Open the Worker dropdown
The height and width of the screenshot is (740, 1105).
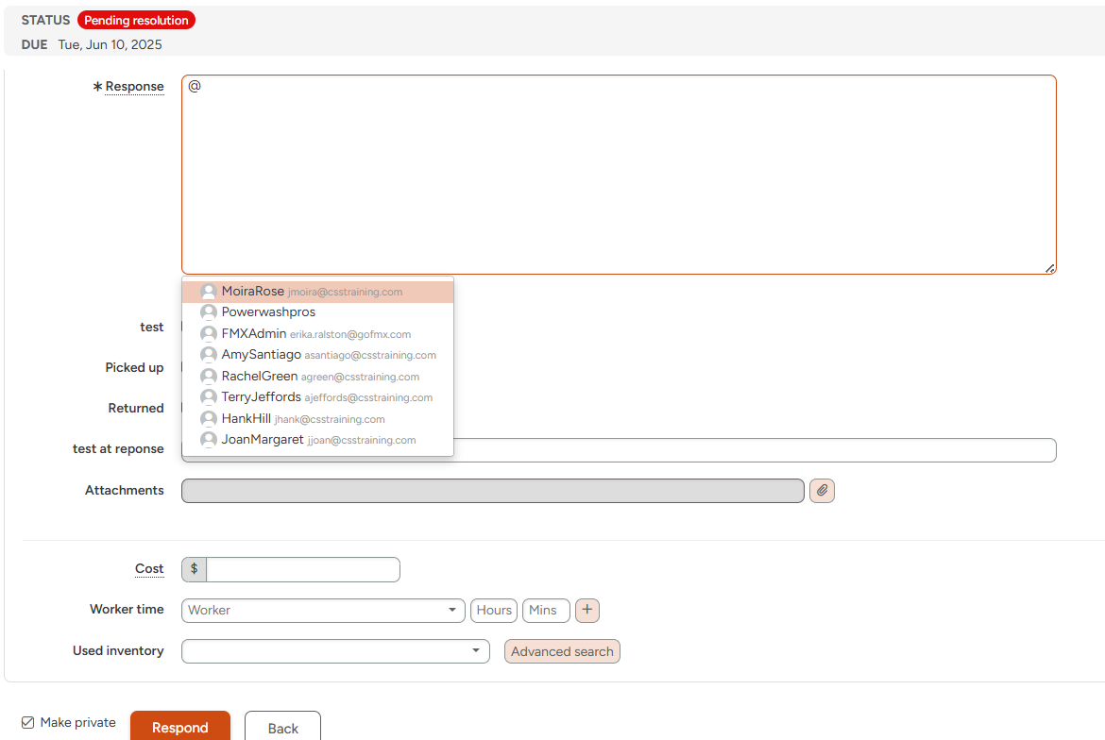click(322, 611)
